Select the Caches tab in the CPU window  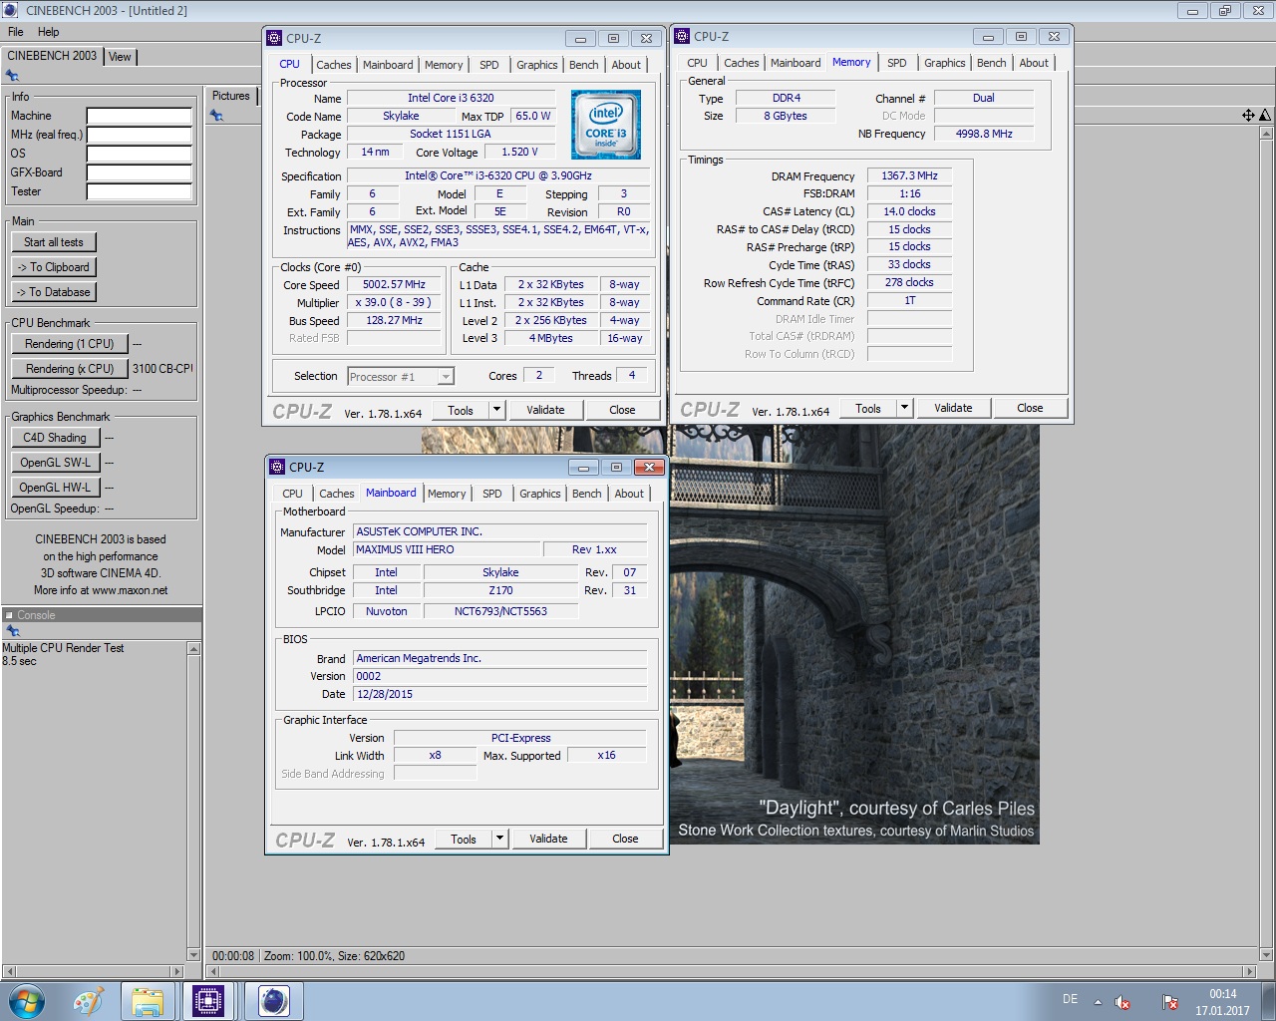click(334, 65)
